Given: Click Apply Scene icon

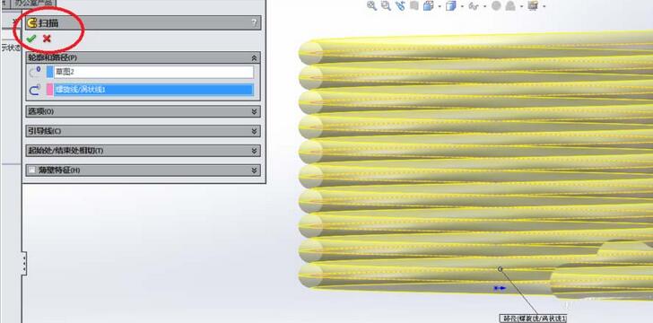Looking at the screenshot, I should [510, 6].
